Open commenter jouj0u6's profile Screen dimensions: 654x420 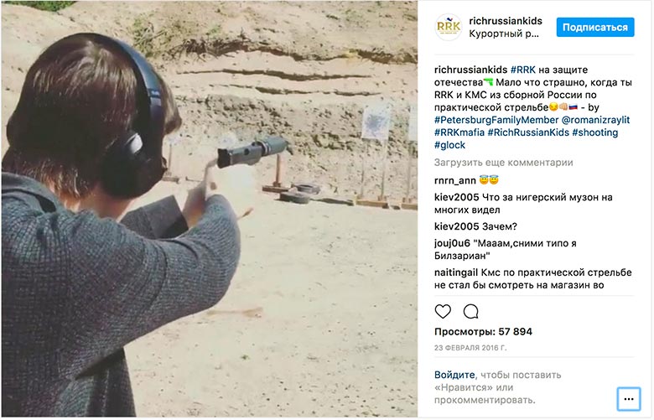point(452,244)
